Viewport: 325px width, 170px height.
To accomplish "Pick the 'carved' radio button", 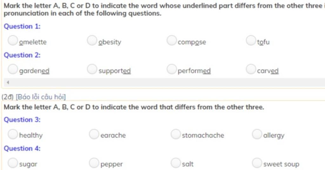I will (x=251, y=69).
